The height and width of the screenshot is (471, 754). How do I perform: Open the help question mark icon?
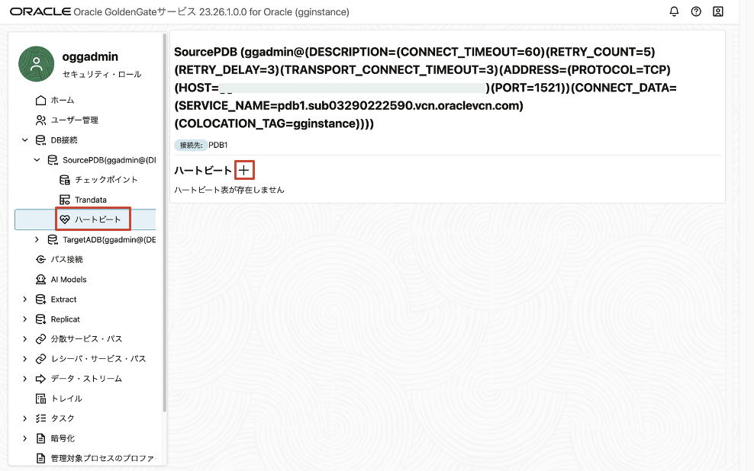pyautogui.click(x=696, y=11)
